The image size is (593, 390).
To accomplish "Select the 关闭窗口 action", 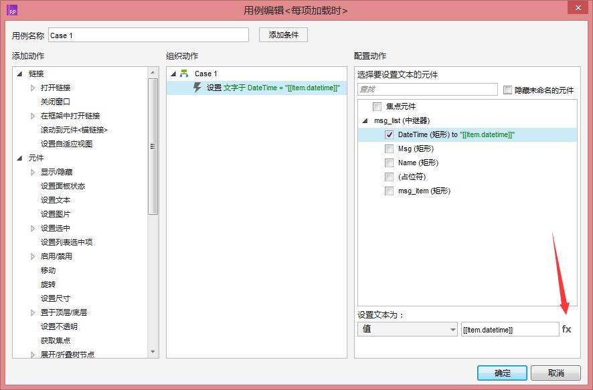I will coord(55,102).
